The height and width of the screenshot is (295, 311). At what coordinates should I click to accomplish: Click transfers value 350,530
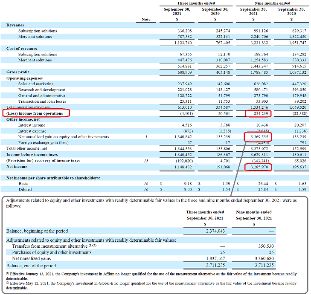point(266,246)
